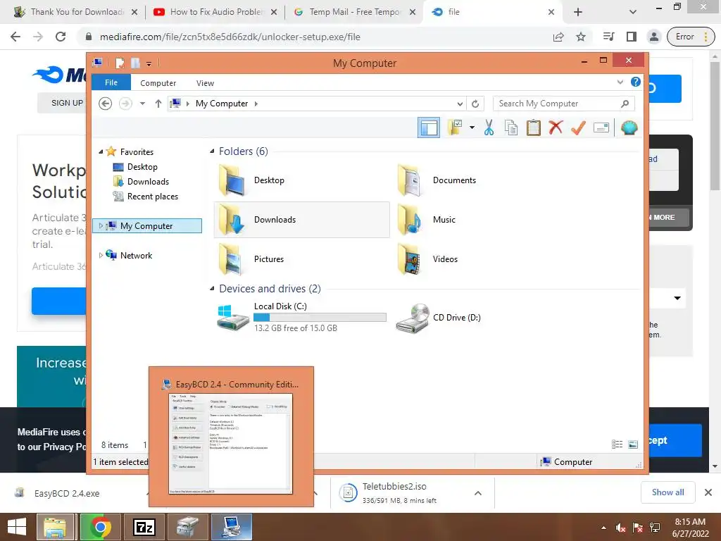This screenshot has width=721, height=541.
Task: Click Local Disk C: capacity bar
Action: tap(320, 318)
